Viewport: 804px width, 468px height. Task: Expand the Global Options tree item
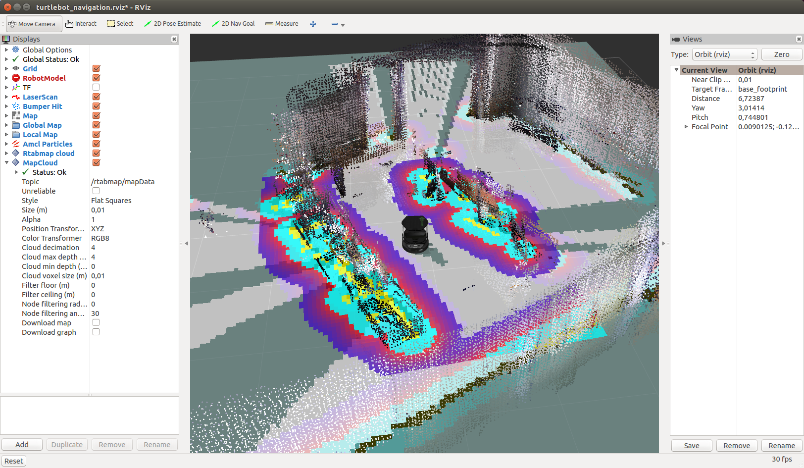point(6,50)
